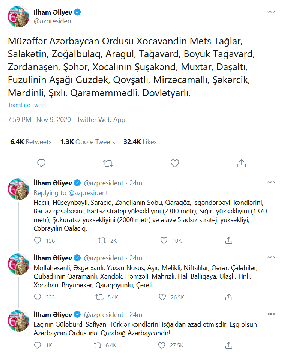Open the @azpresident mention in Replying to
Viewport: 281px width, 353px height.
[x=88, y=193]
